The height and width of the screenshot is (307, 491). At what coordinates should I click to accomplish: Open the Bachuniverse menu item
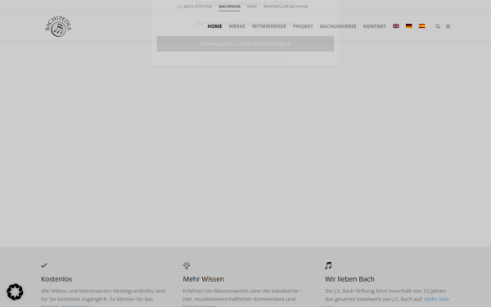338,26
